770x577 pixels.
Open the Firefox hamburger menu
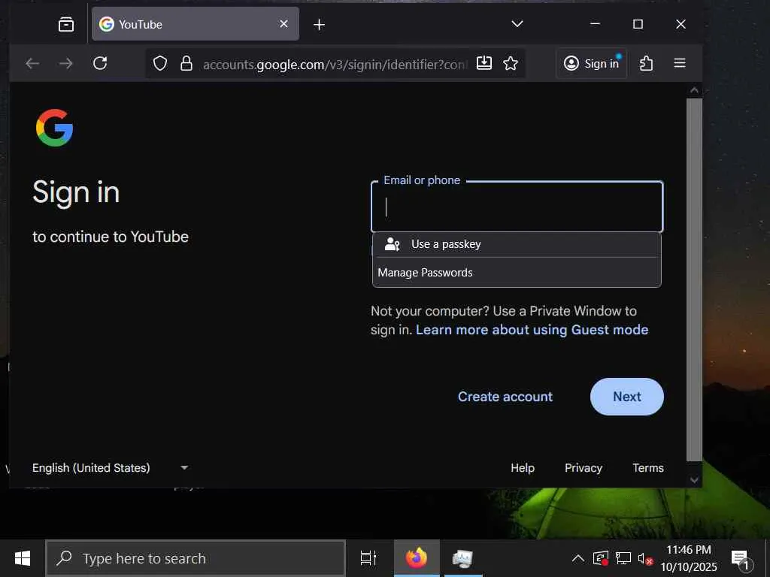[680, 63]
